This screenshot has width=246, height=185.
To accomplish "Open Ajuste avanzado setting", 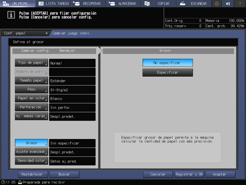I will [31, 152].
